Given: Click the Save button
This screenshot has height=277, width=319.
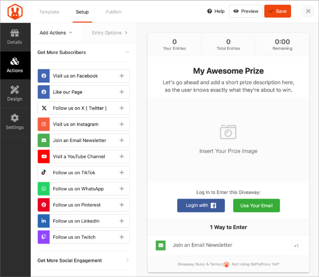Looking at the screenshot, I should coord(277,11).
